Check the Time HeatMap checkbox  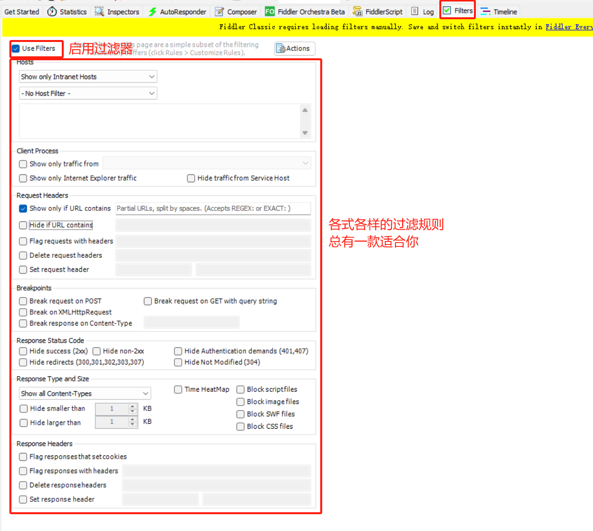click(x=178, y=390)
